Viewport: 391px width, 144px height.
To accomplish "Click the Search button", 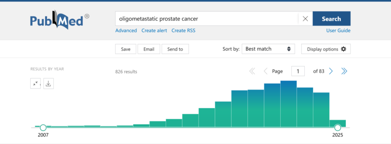I will click(x=331, y=19).
